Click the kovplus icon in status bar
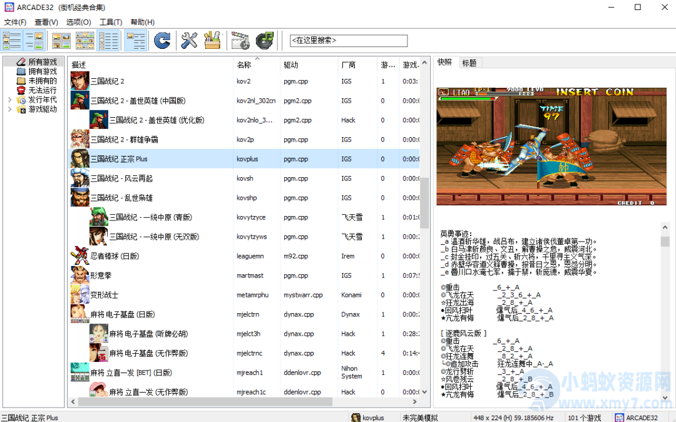This screenshot has height=422, width=676. 356,417
